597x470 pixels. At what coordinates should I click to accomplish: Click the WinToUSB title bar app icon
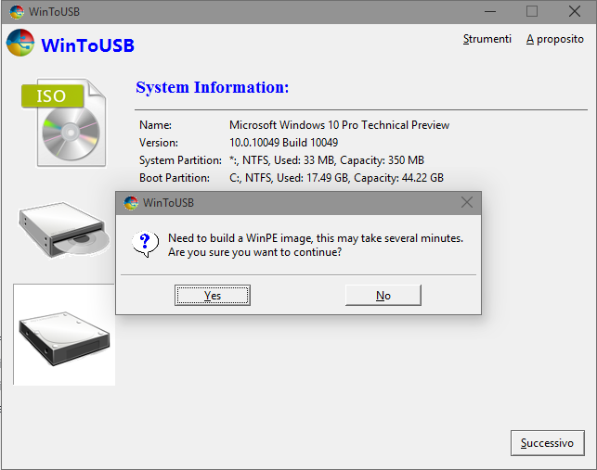[x=17, y=12]
